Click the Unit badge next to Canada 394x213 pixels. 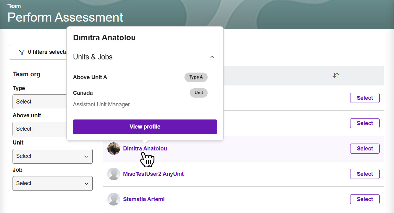(x=199, y=93)
